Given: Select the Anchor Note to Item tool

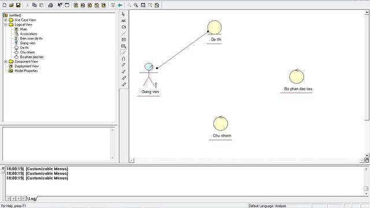Looking at the screenshot, I should pos(123,34).
